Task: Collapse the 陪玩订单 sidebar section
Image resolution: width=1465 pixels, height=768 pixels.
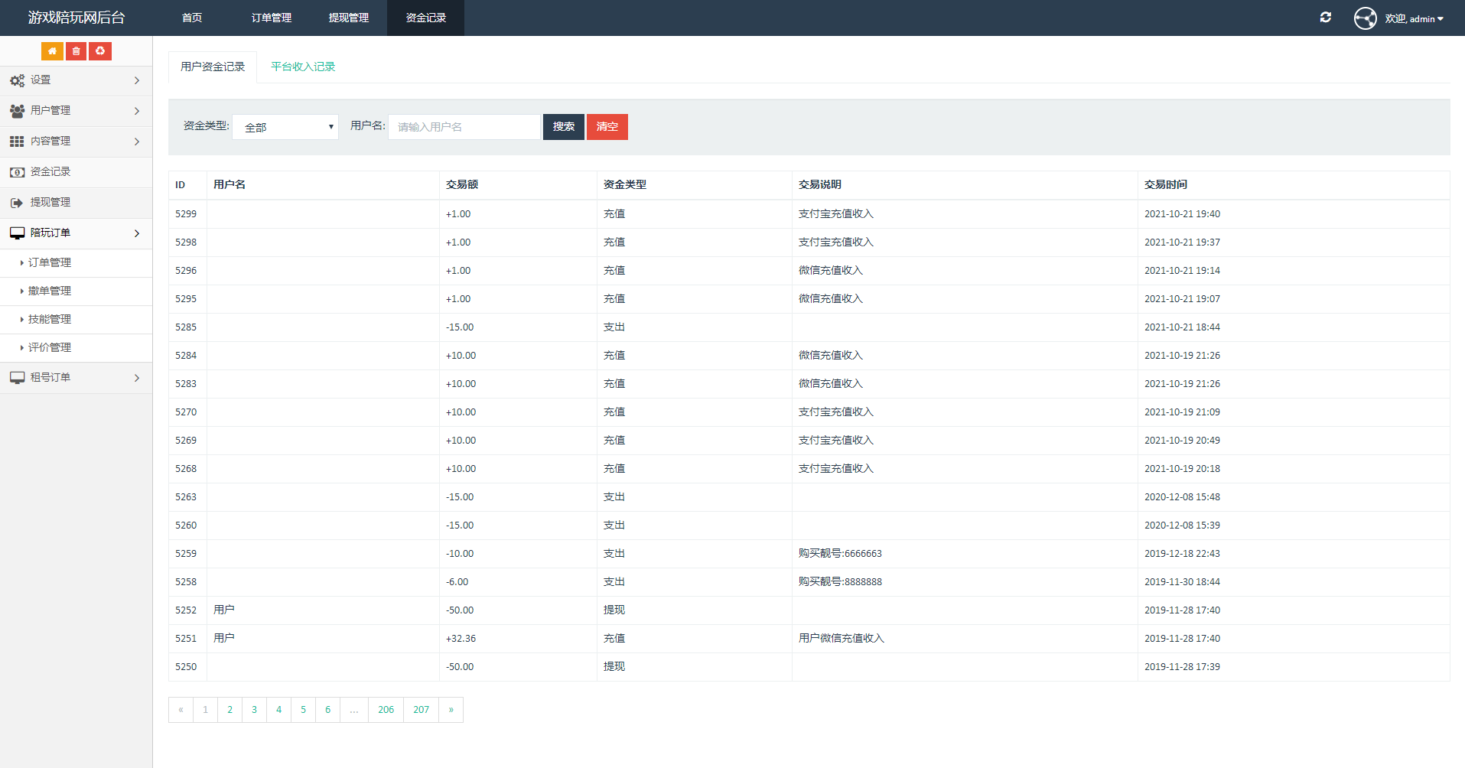Action: [x=76, y=233]
